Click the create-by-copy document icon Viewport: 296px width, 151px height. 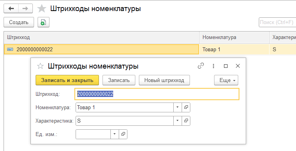[x=44, y=22]
